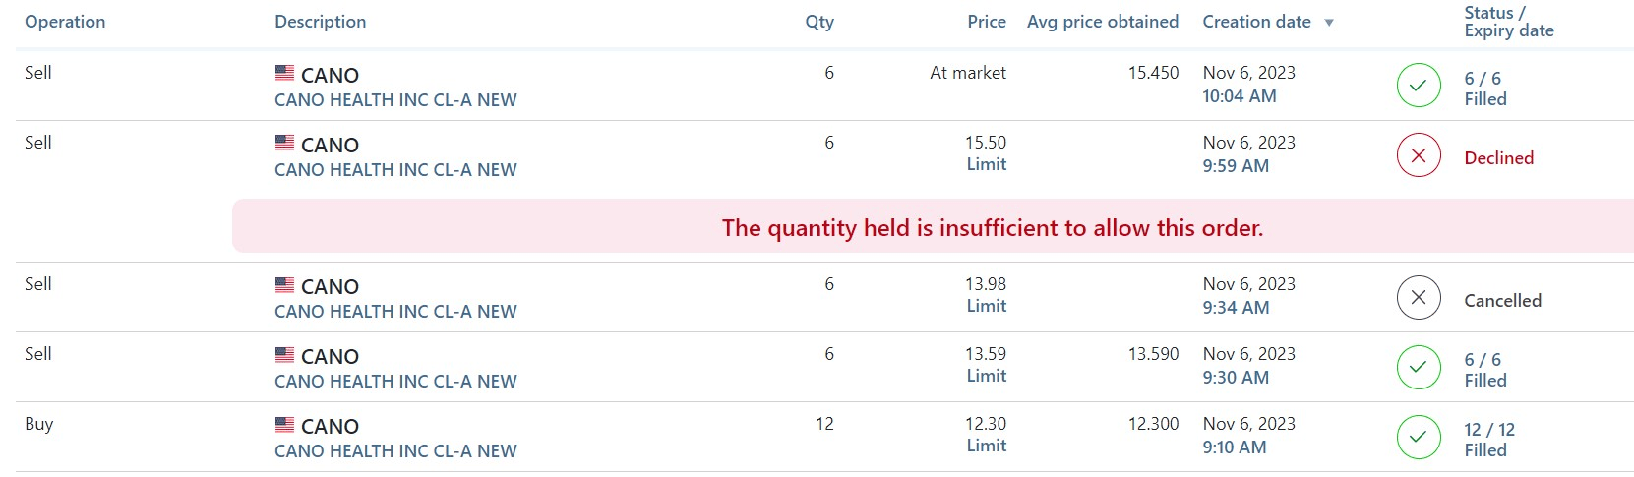Sort by Avg price obtained header
The image size is (1634, 477).
(1102, 22)
